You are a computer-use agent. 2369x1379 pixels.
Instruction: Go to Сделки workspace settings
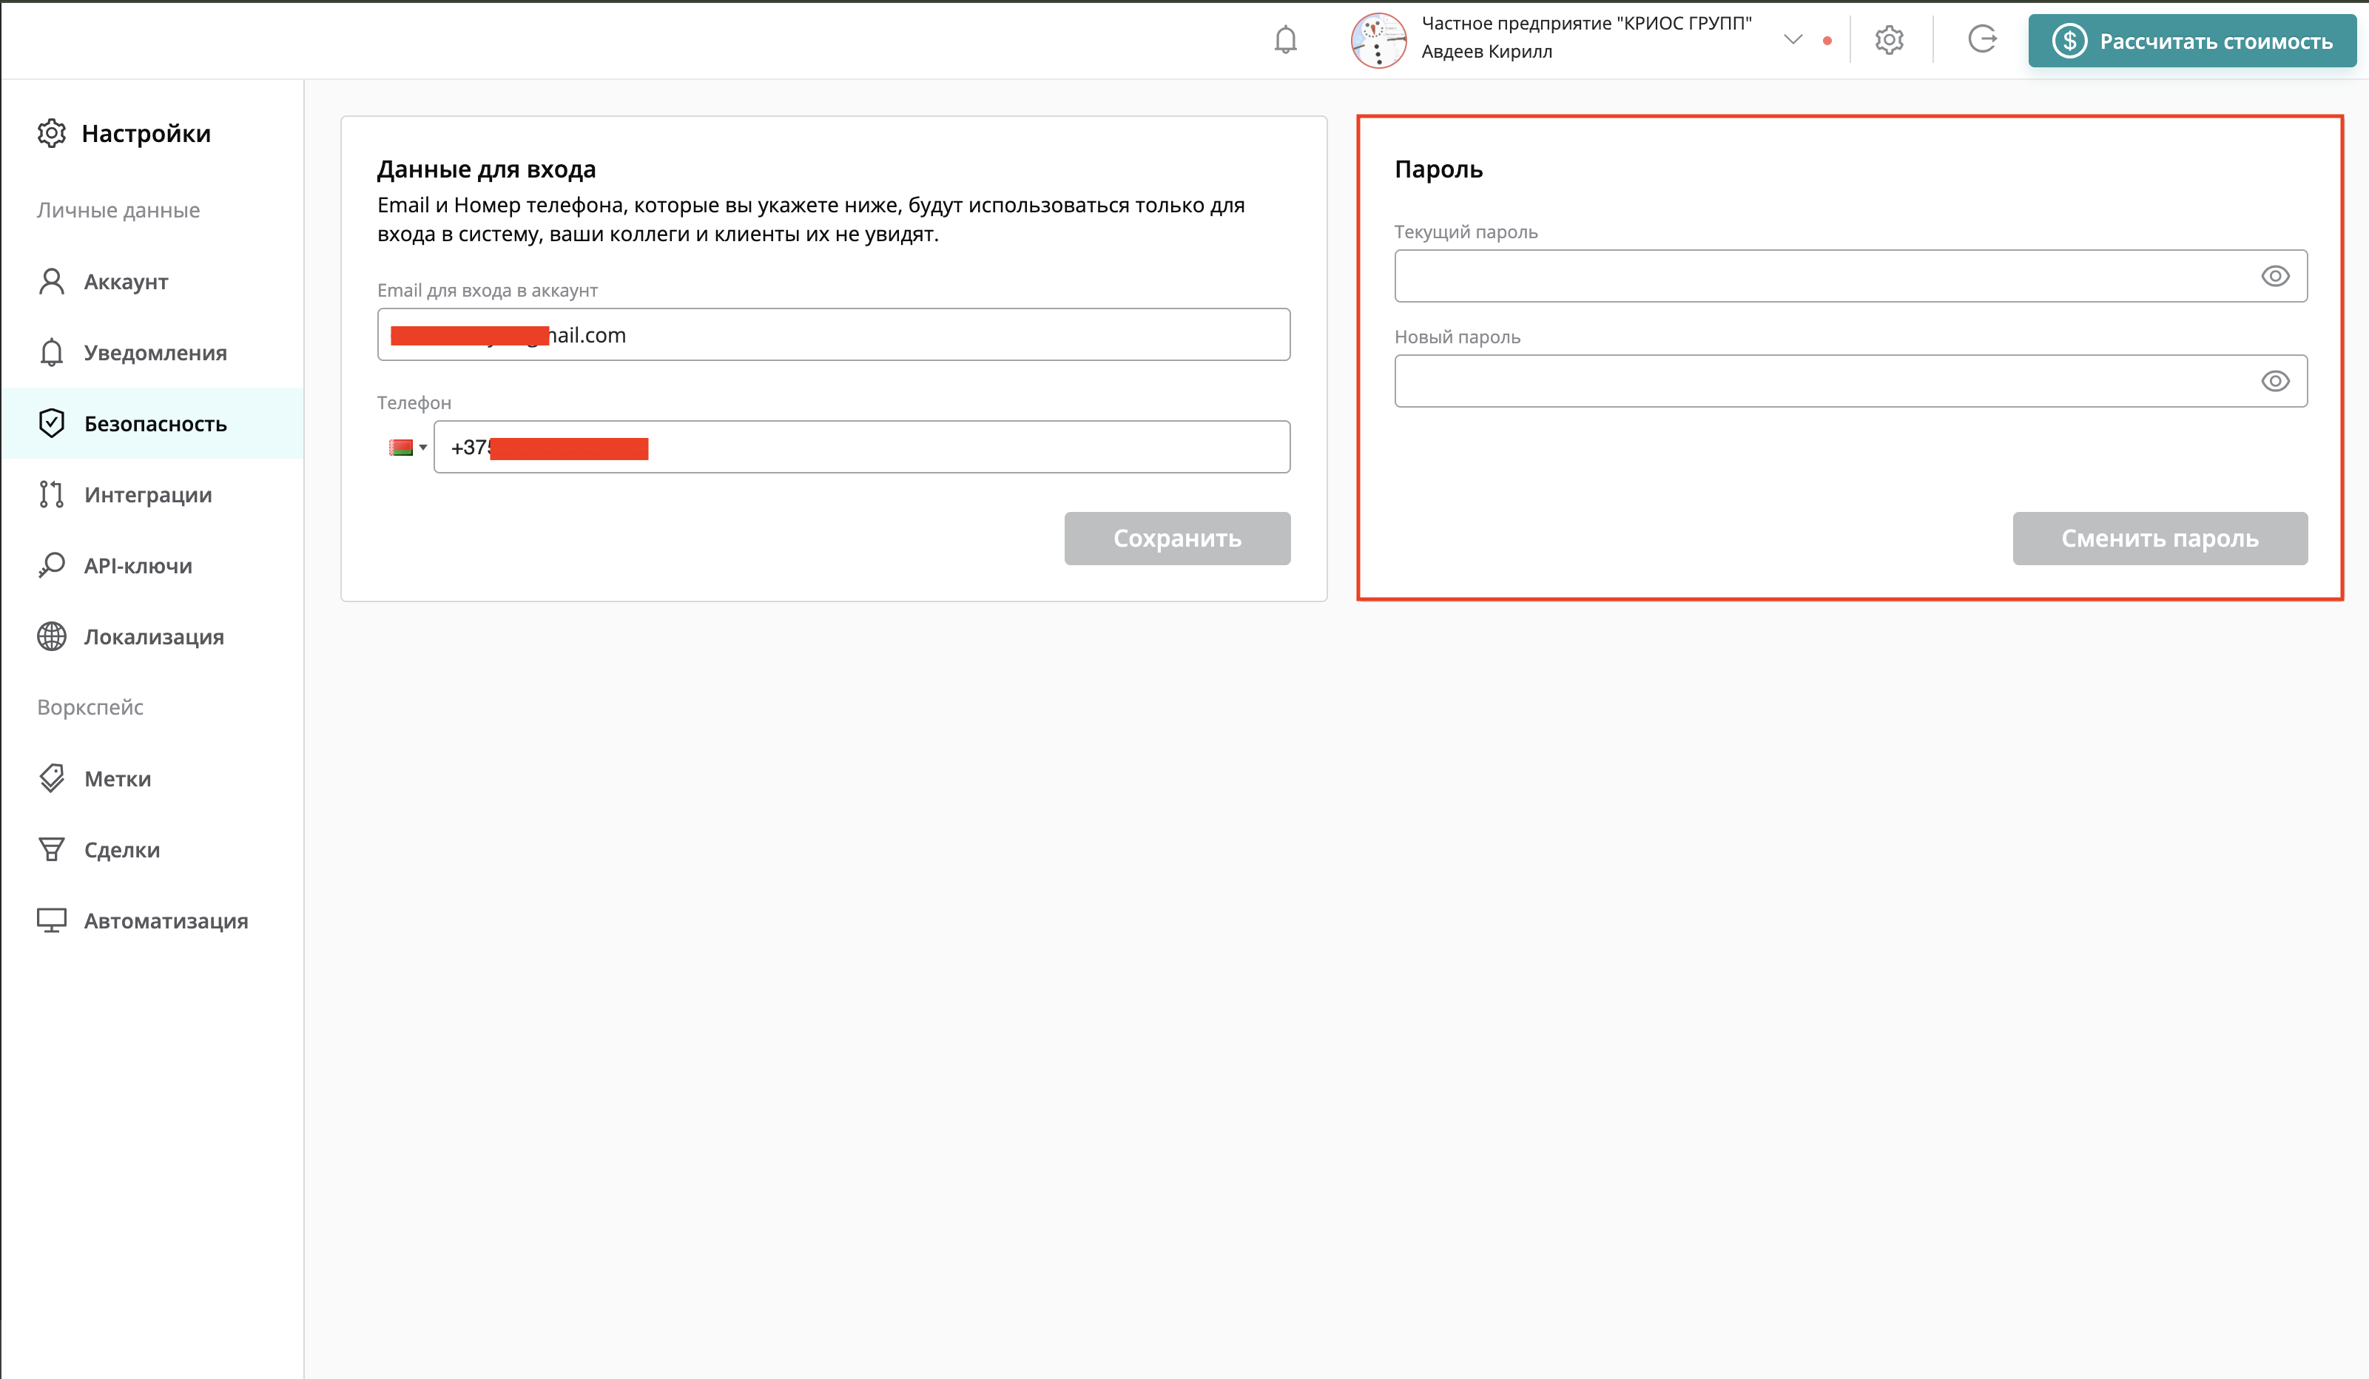122,850
